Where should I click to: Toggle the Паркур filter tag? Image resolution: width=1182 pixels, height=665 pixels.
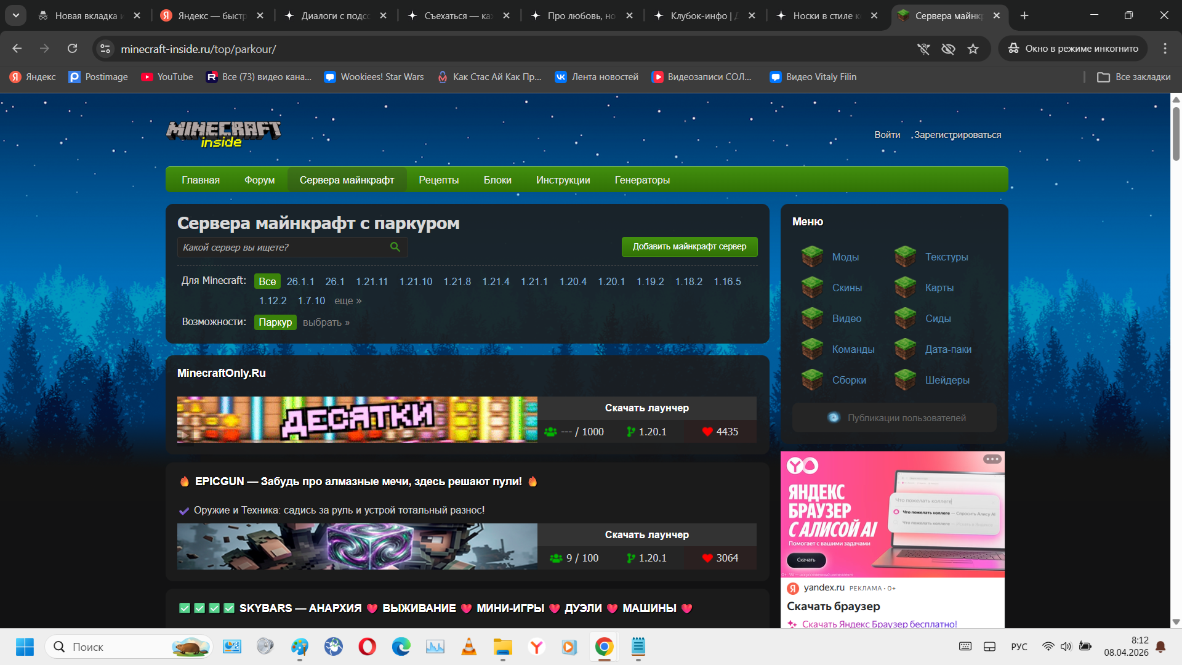275,322
